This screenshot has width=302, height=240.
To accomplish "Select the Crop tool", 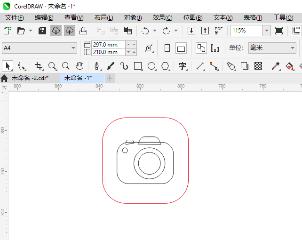I will 39,66.
